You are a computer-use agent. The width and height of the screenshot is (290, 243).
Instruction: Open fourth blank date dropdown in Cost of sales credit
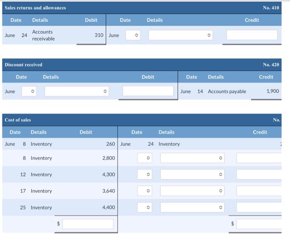[x=145, y=207]
